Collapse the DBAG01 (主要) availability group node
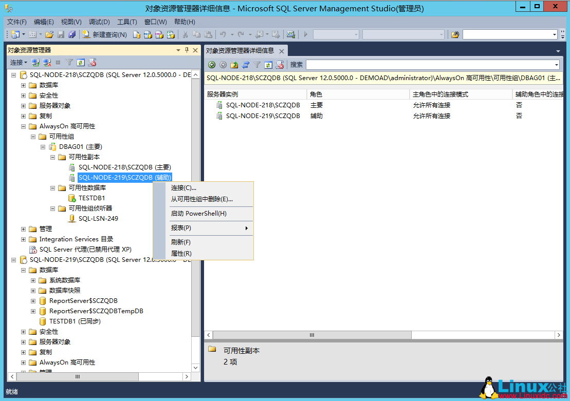The height and width of the screenshot is (401, 570). click(x=43, y=146)
